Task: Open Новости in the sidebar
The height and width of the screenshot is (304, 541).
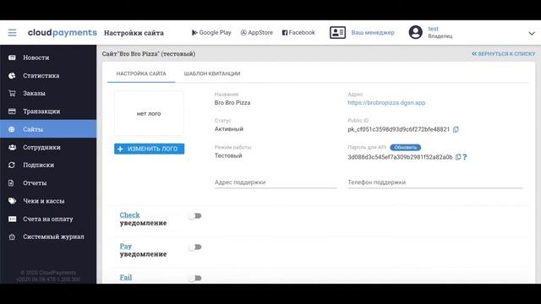Action: [x=36, y=57]
